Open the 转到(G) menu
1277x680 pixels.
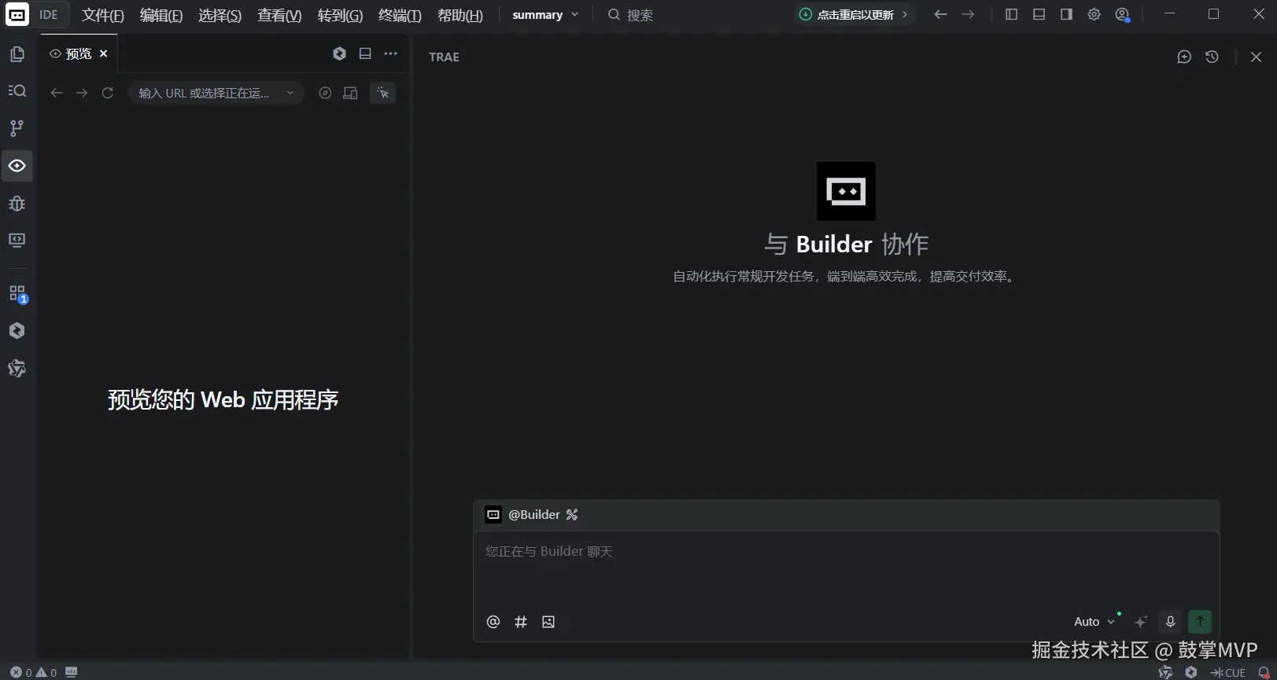tap(340, 15)
